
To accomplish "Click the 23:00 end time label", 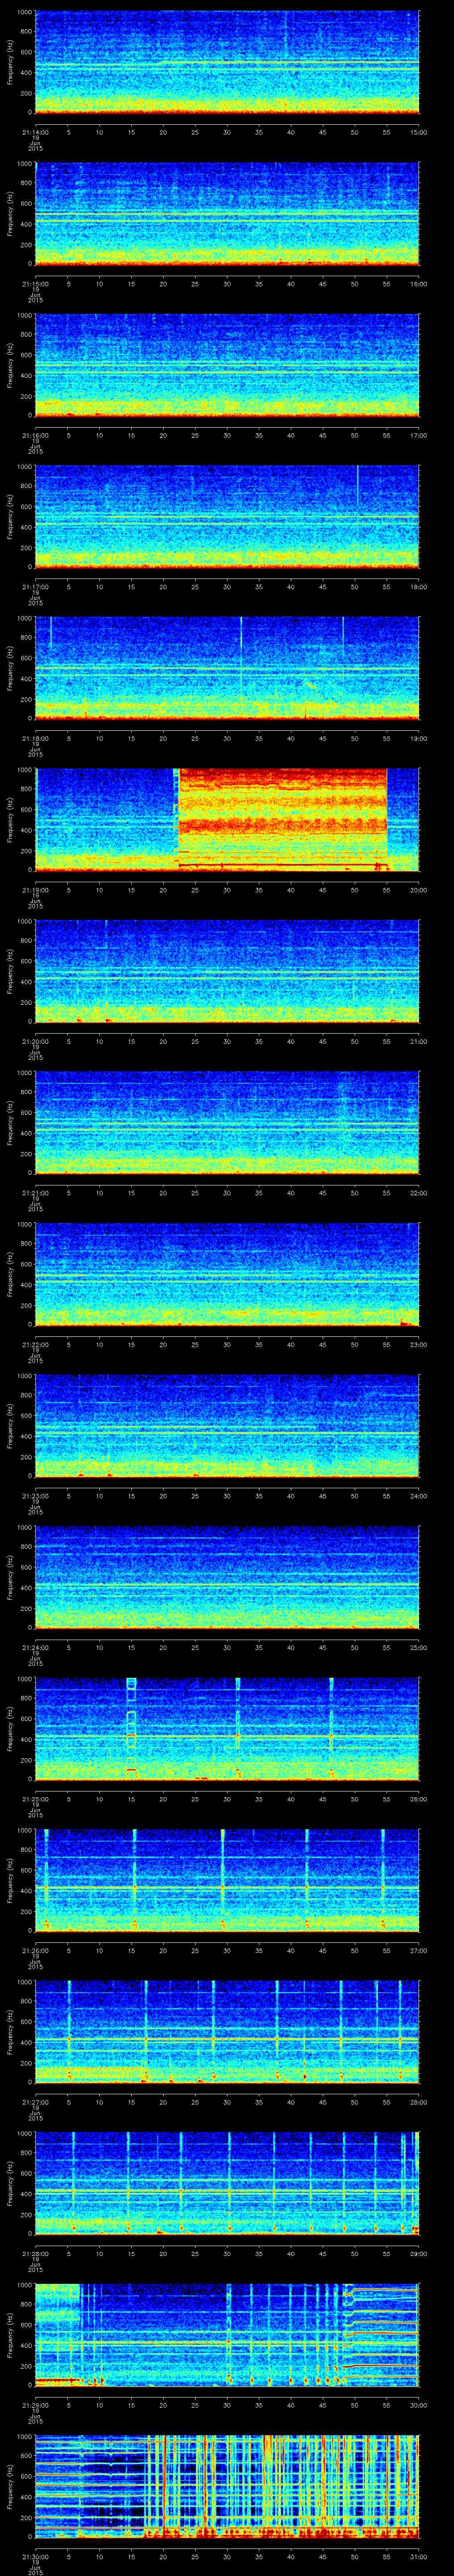I will tap(419, 1344).
